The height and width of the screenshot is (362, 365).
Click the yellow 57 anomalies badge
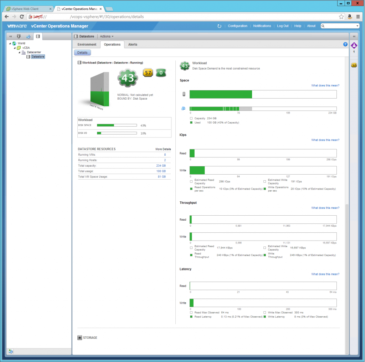point(148,73)
